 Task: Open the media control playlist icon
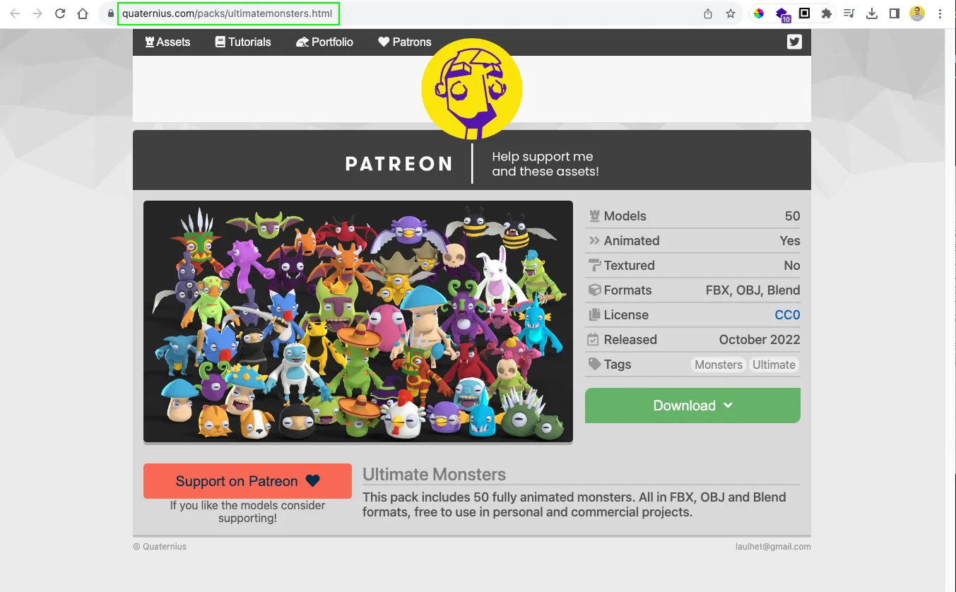pyautogui.click(x=849, y=13)
